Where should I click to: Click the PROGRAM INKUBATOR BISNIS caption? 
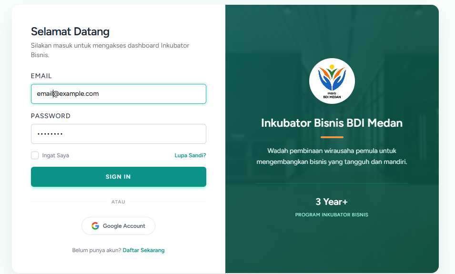click(332, 215)
